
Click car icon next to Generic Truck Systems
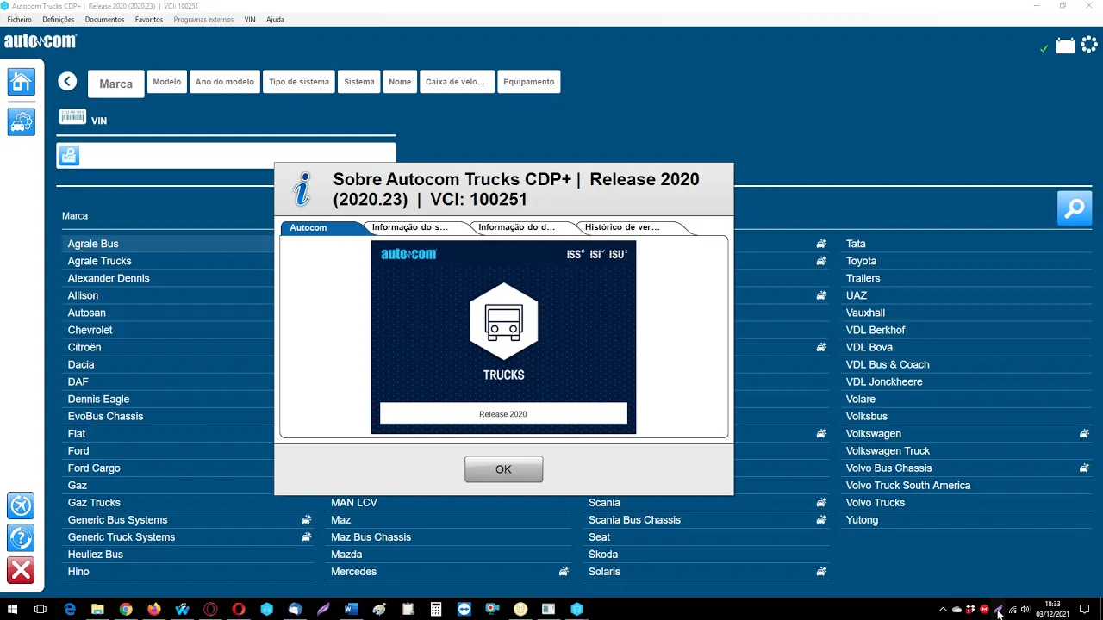point(306,536)
